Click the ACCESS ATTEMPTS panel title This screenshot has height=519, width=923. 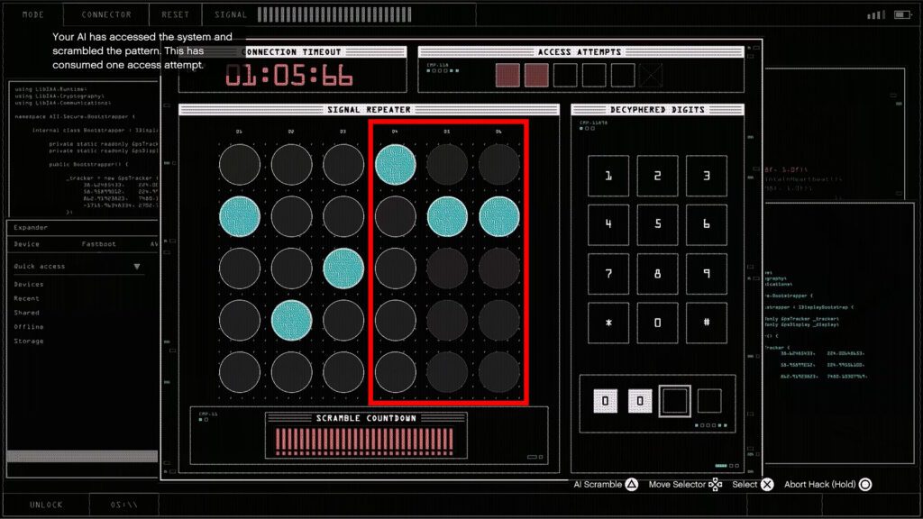[x=580, y=51]
